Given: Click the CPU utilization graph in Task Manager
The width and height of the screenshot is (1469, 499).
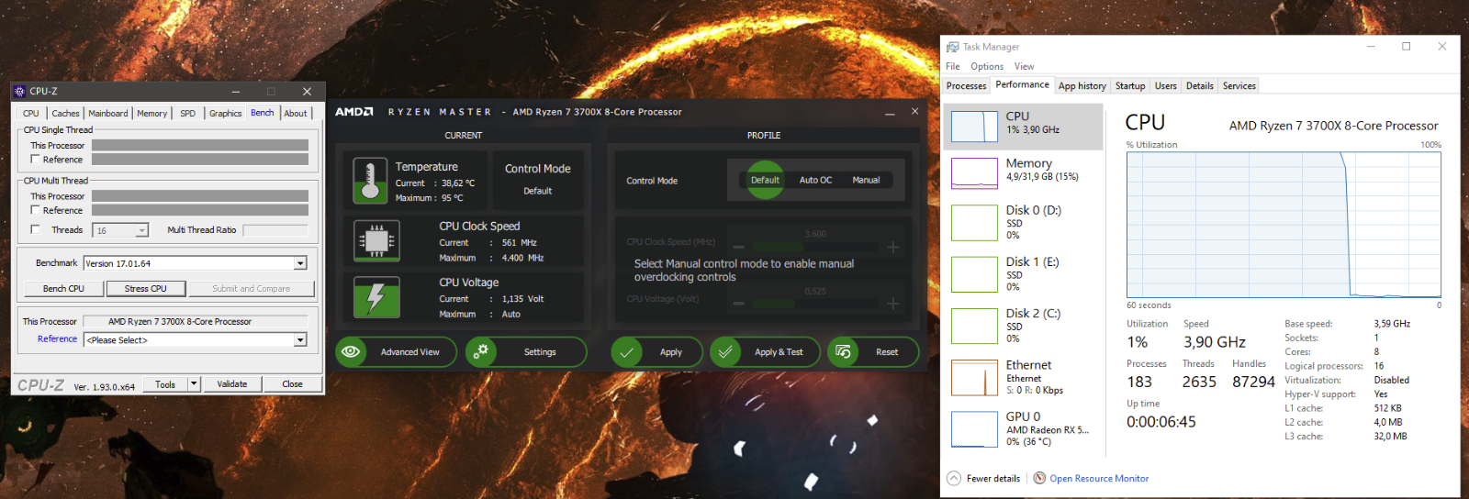Looking at the screenshot, I should pos(1284,225).
